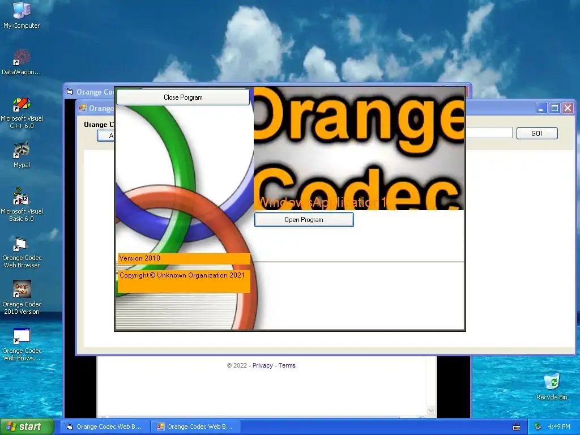
Task: Click the address input field beside GO!
Action: (489, 133)
